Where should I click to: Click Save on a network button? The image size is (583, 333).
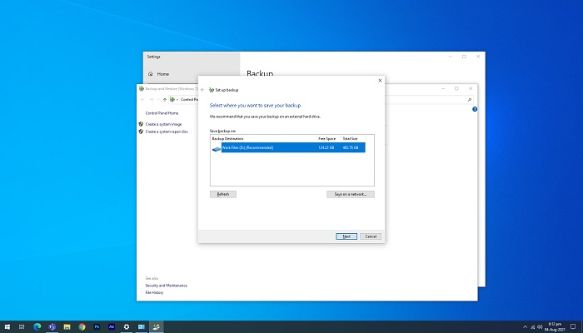pos(350,194)
